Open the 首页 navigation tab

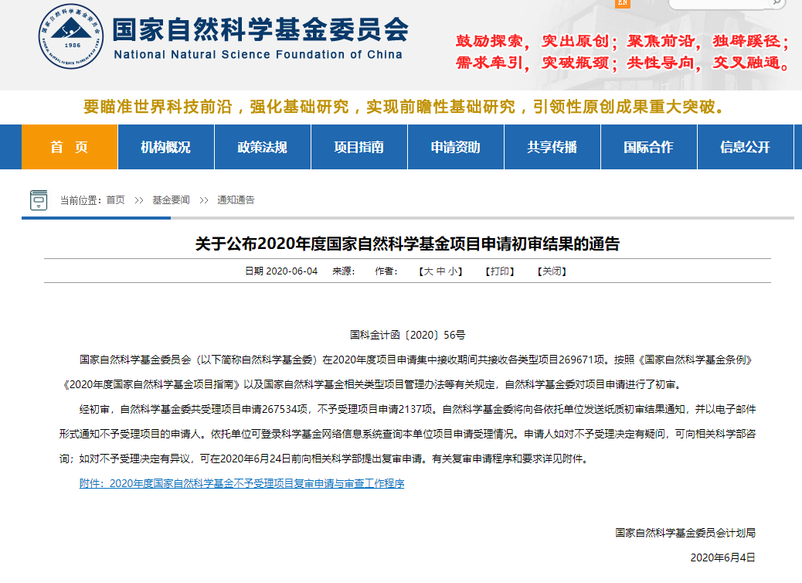tap(70, 147)
